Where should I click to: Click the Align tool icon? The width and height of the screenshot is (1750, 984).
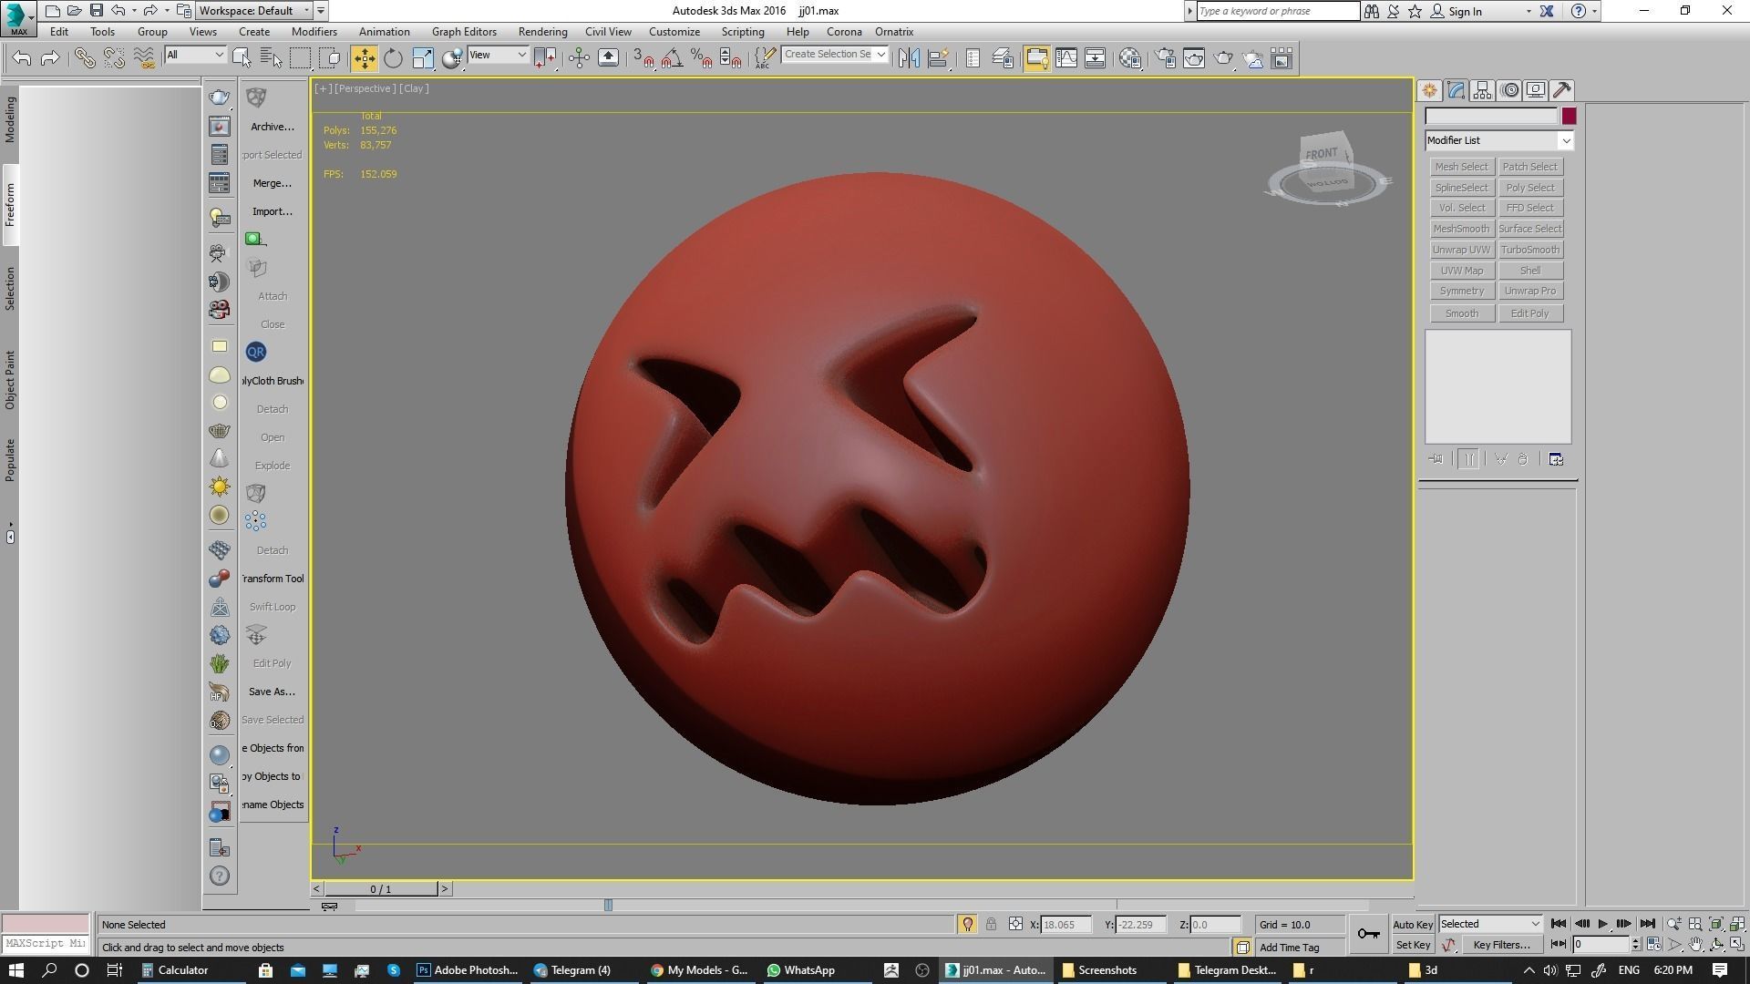[x=938, y=58]
